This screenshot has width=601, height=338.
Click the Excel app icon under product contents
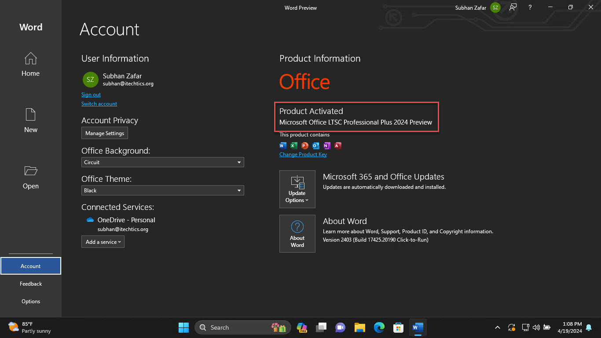[294, 146]
